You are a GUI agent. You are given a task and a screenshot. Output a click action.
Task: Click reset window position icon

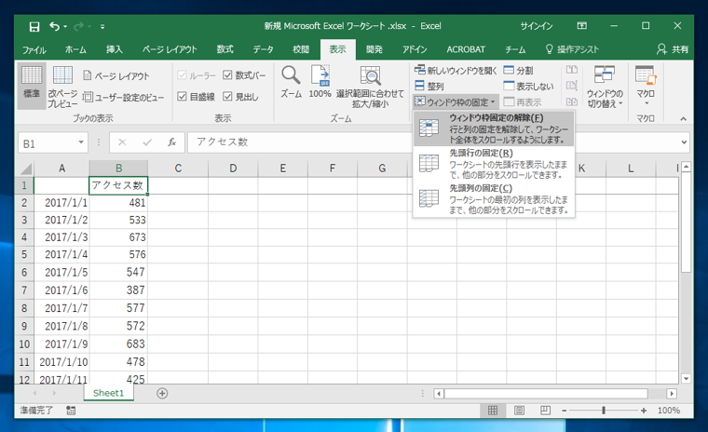(572, 101)
